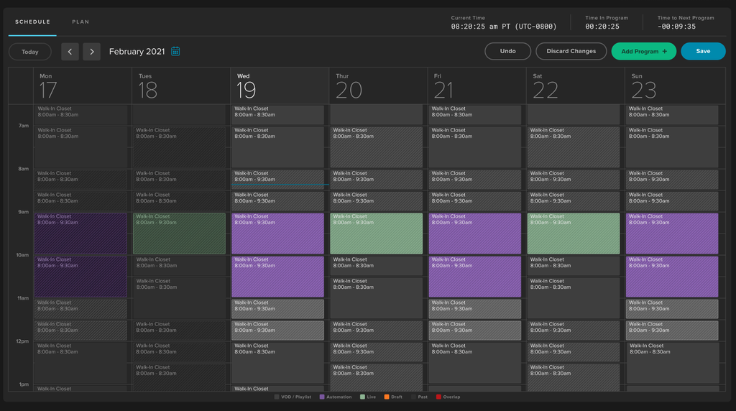
Task: Select the Mon 17 day header
Action: pyautogui.click(x=83, y=86)
